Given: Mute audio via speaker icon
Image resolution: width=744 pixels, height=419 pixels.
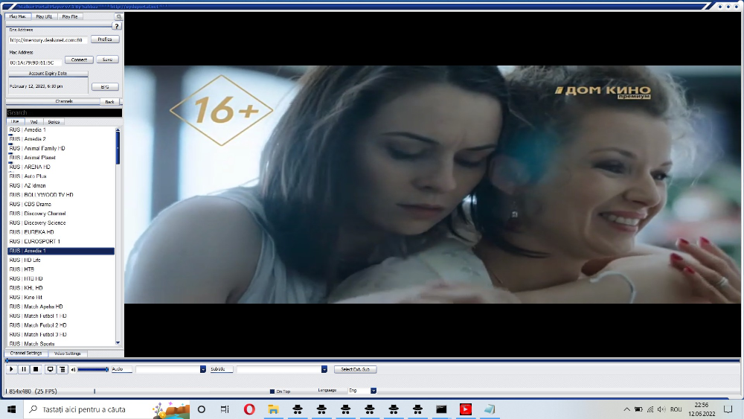Looking at the screenshot, I should tap(73, 369).
